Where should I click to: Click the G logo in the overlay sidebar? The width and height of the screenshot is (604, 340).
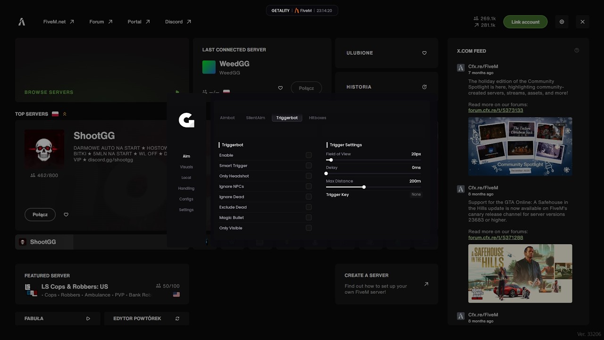pyautogui.click(x=186, y=120)
